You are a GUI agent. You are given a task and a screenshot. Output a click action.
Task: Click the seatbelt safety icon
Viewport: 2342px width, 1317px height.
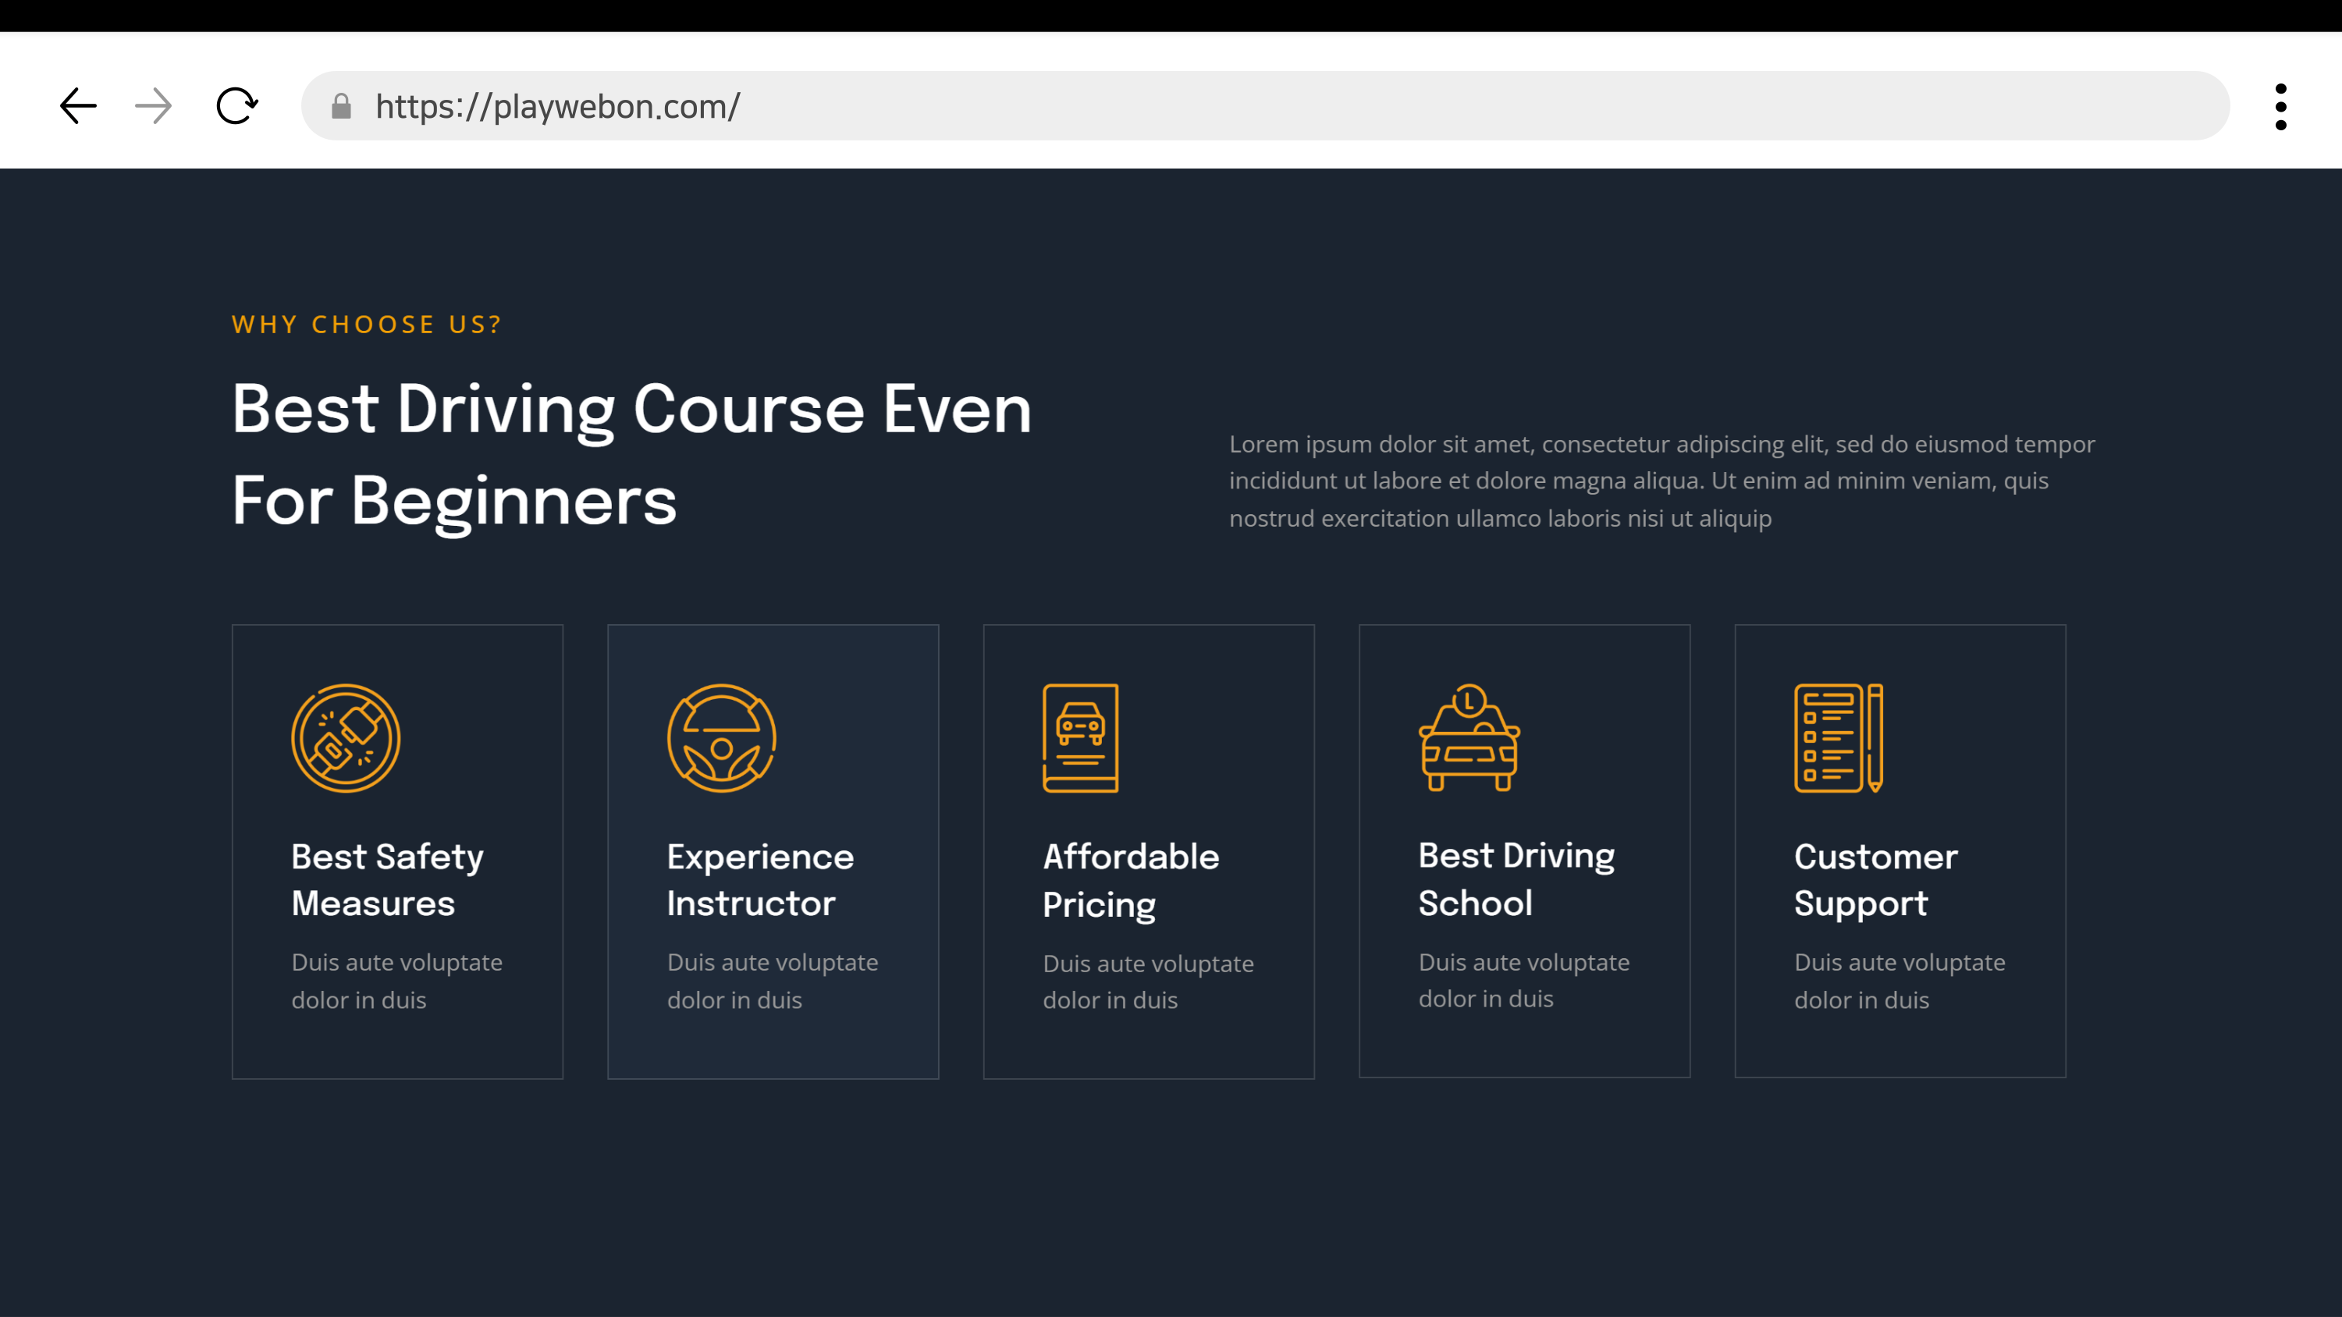346,738
